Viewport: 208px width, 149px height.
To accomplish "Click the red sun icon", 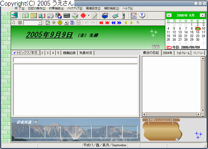I will point(83,16).
